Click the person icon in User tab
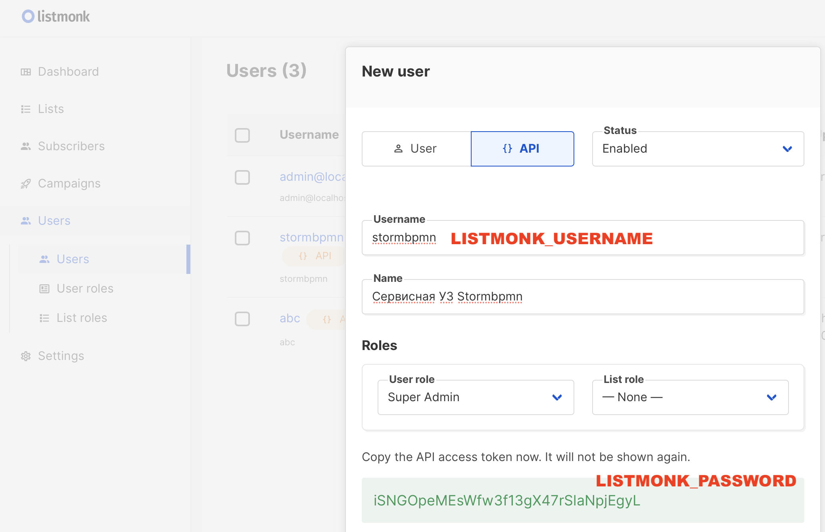 [398, 149]
